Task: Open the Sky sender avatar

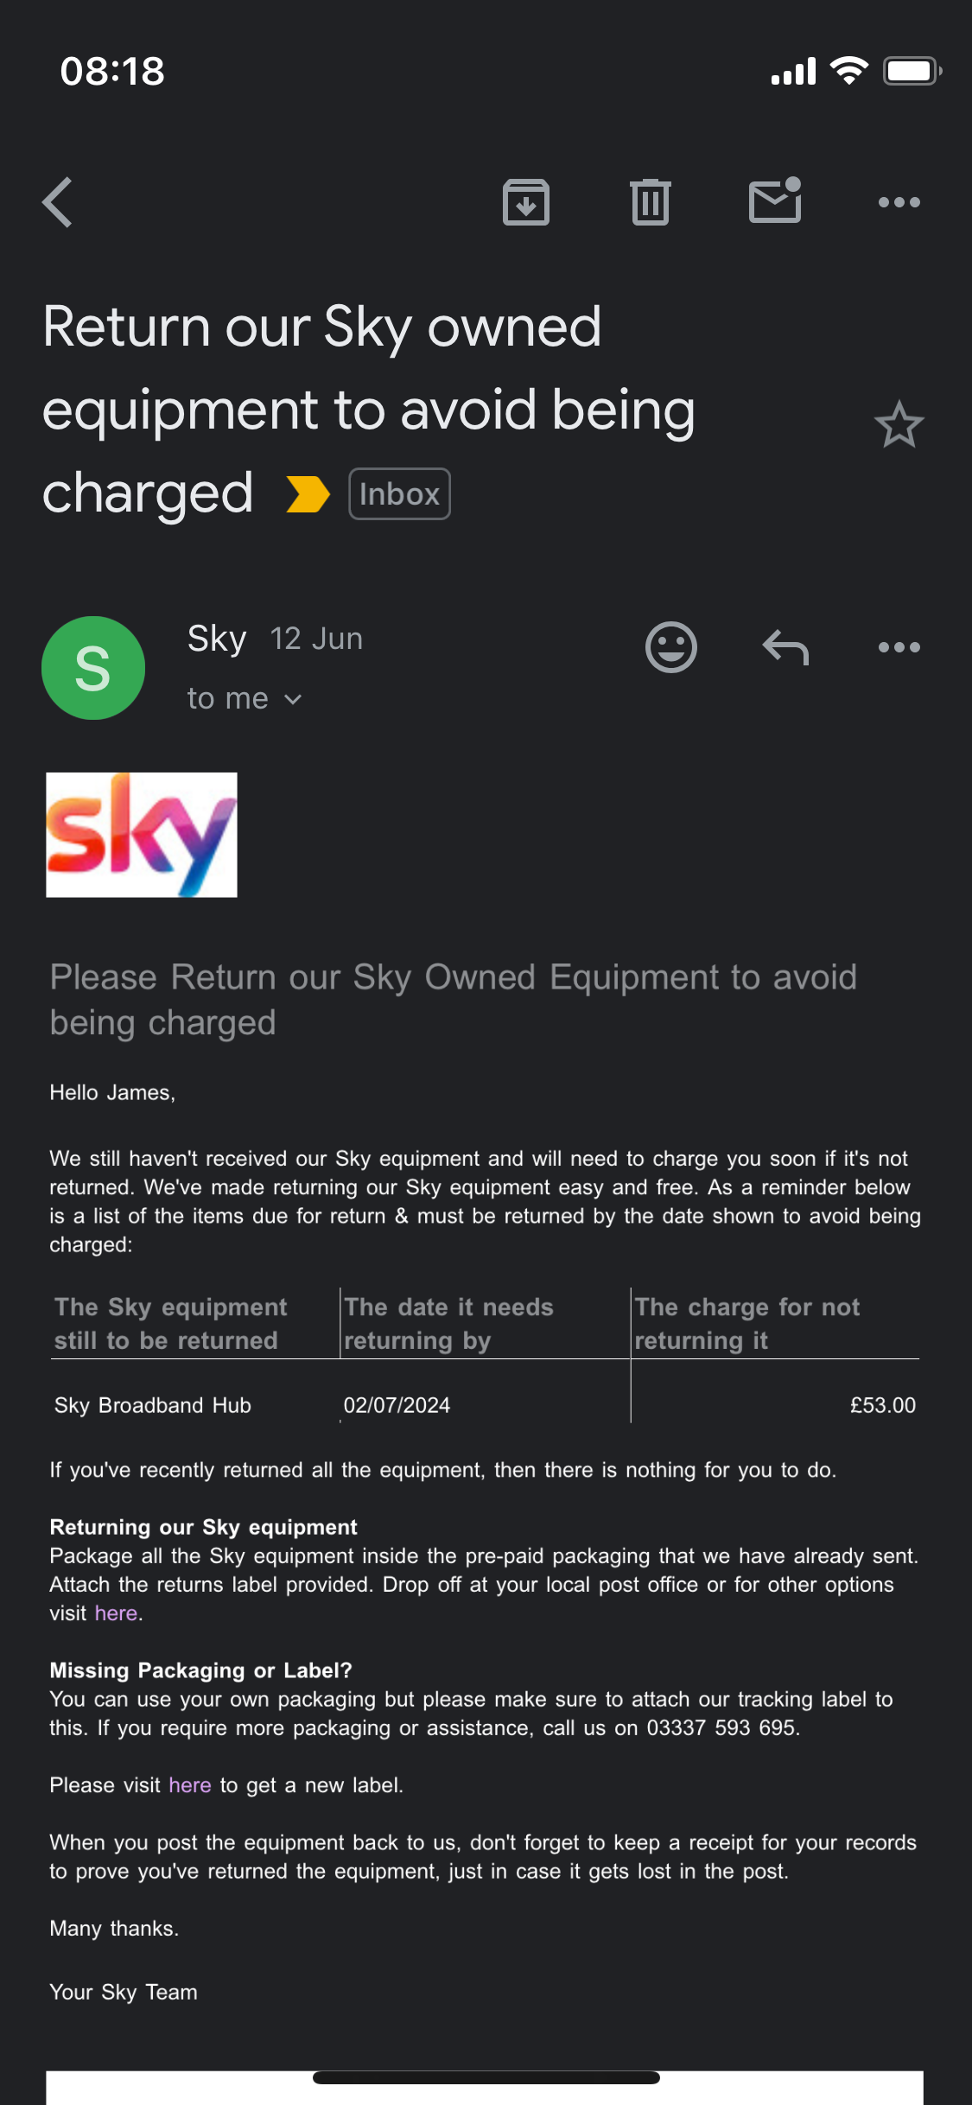Action: point(93,668)
